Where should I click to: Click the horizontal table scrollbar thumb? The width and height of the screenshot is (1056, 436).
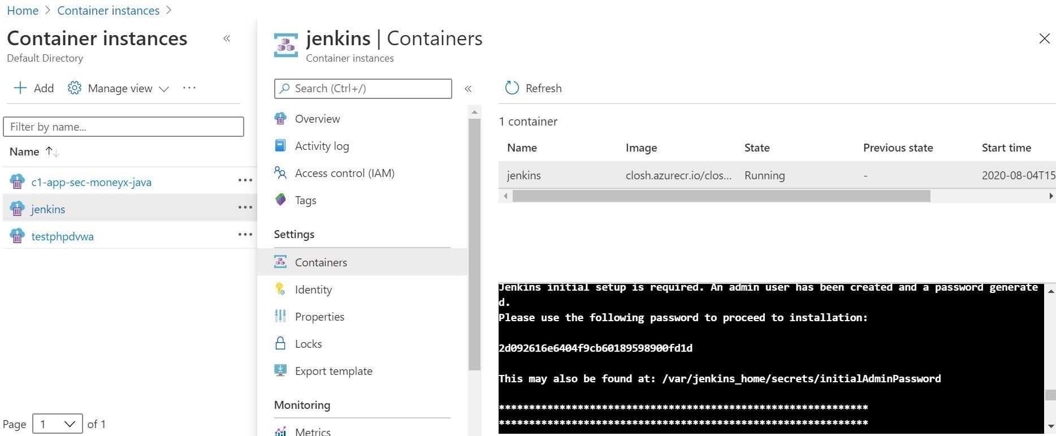(721, 196)
